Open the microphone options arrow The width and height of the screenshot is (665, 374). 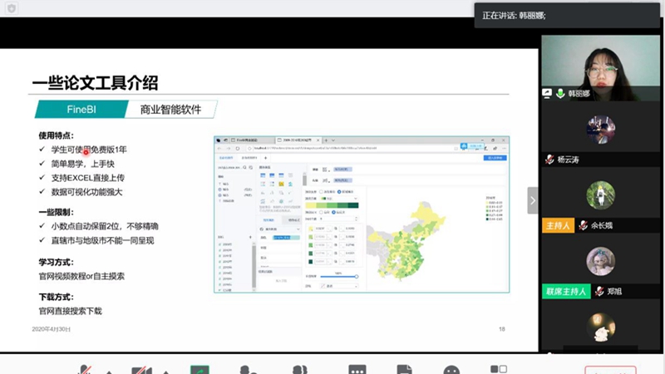[x=110, y=372]
